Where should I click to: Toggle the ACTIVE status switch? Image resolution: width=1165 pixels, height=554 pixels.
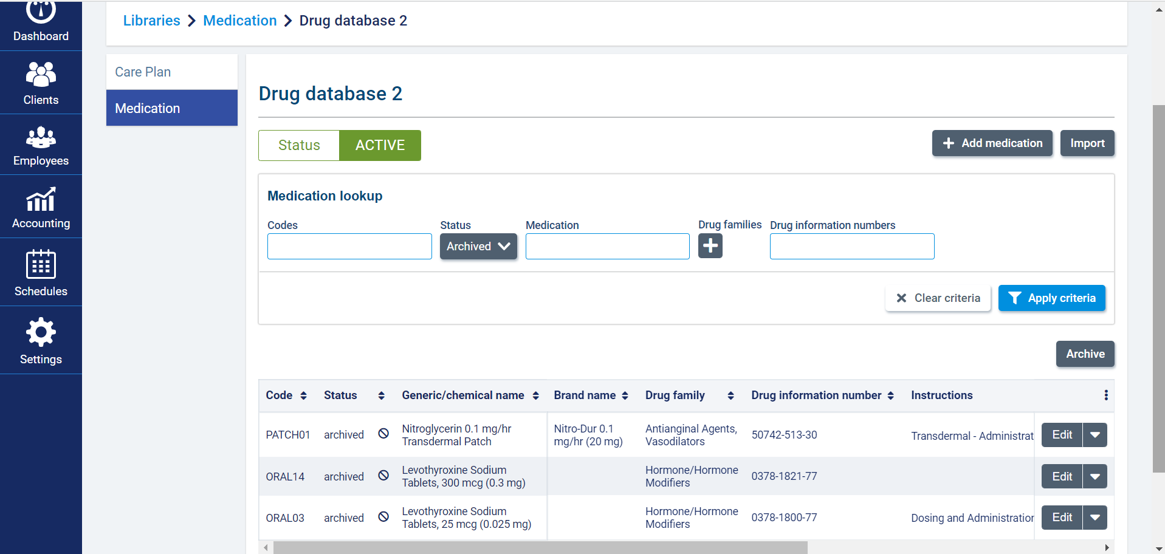point(380,145)
